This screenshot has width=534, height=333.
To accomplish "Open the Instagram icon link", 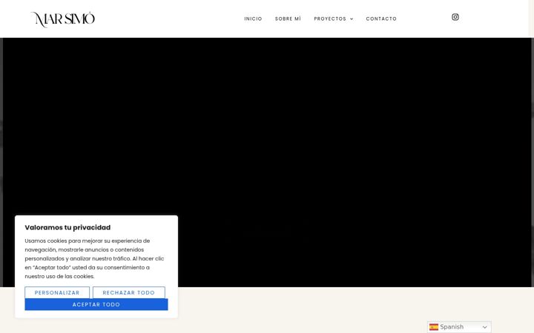I will (455, 17).
